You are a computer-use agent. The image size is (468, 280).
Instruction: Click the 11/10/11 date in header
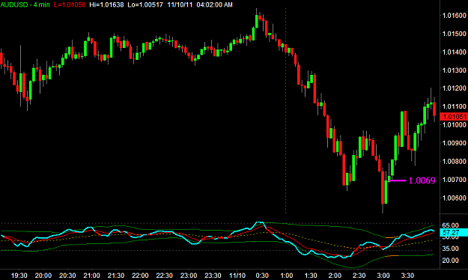pos(180,4)
